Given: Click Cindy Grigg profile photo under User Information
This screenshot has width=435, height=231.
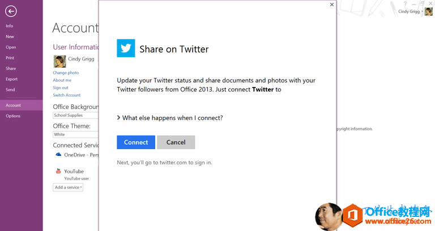Looking at the screenshot, I should 59,62.
